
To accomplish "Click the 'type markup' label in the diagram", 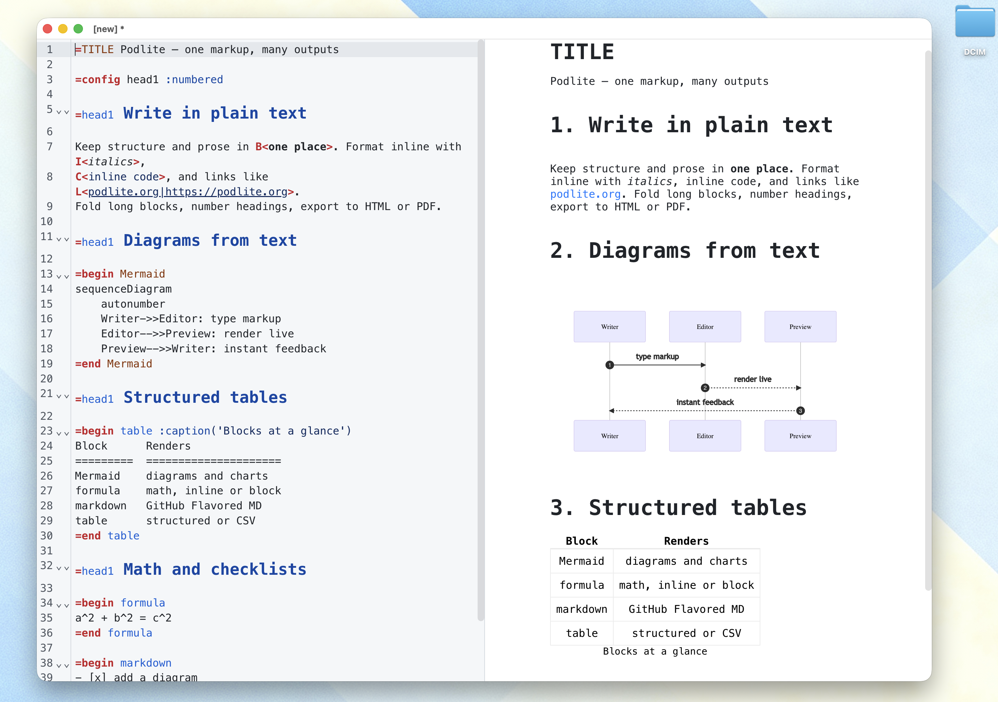I will 657,357.
